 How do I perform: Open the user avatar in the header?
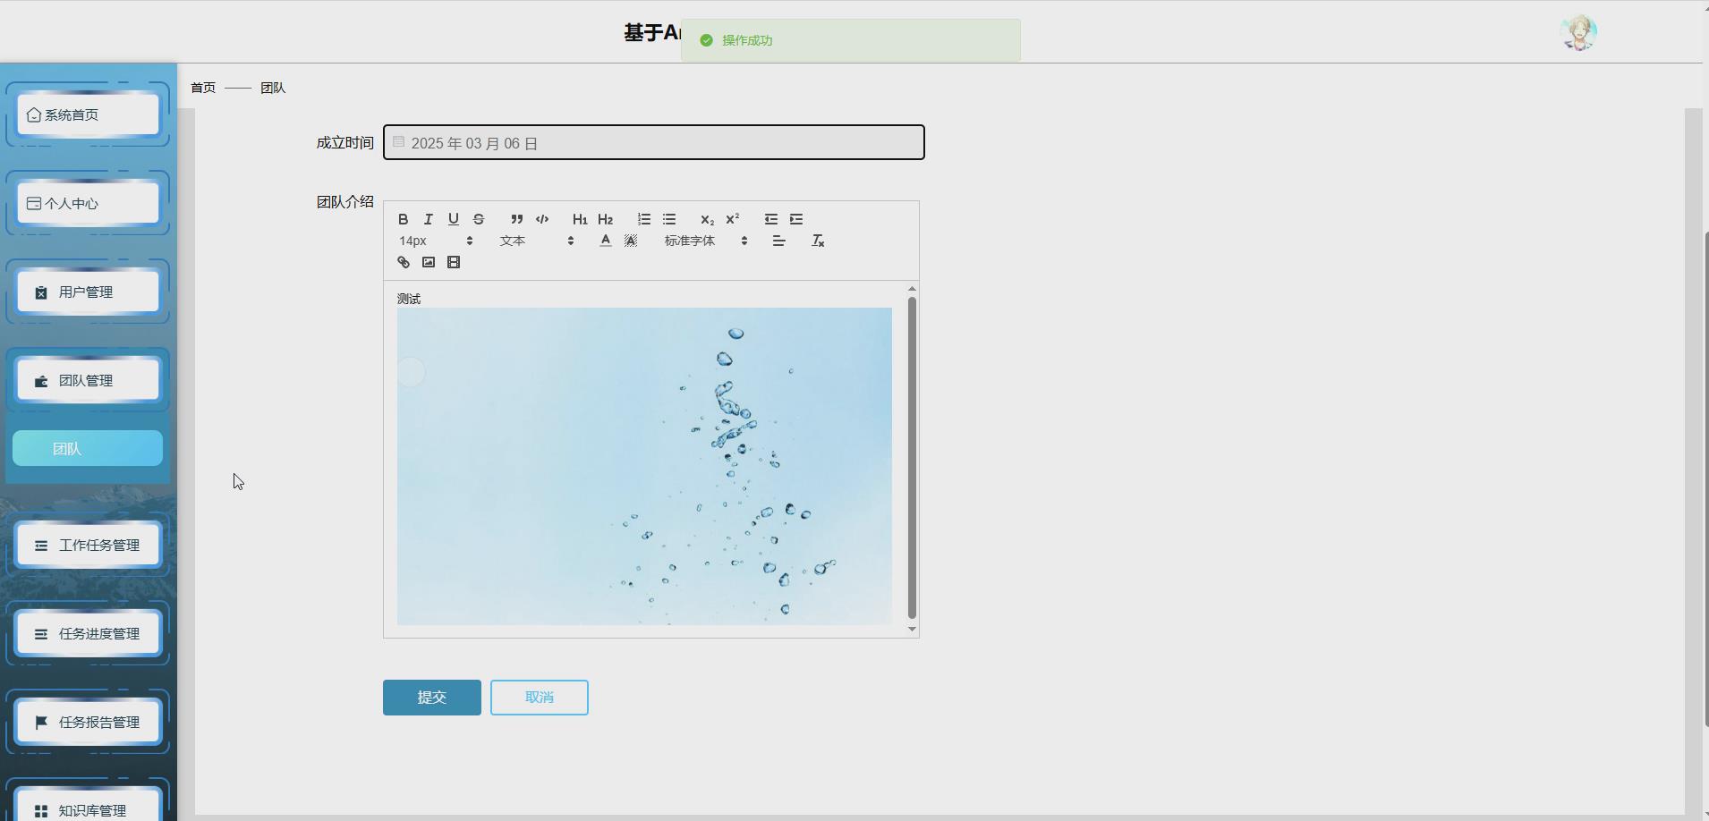coord(1578,32)
